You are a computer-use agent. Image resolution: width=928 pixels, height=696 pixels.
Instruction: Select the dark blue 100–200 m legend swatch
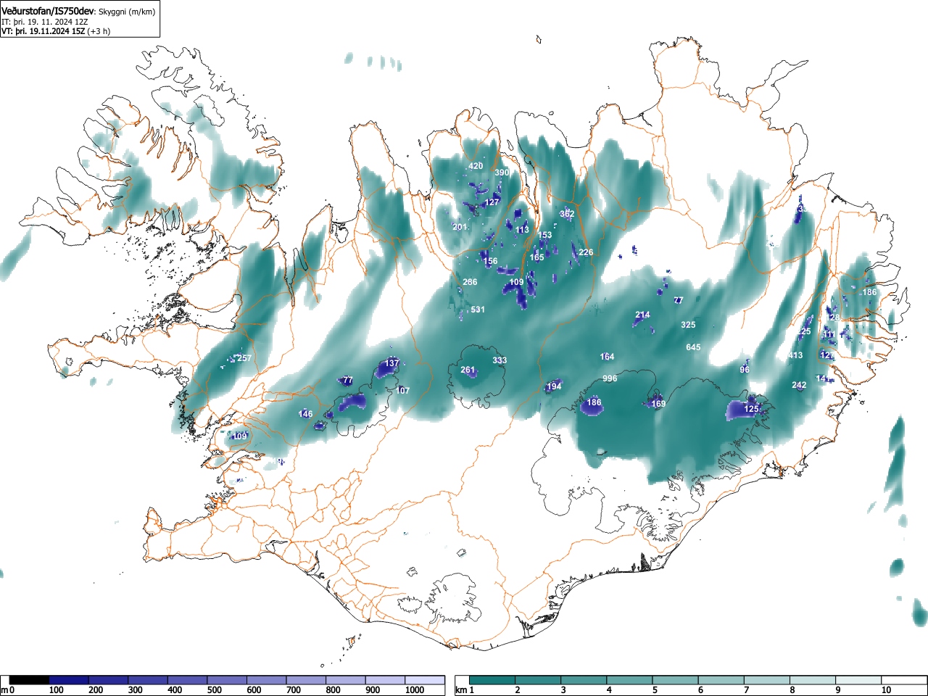pyautogui.click(x=69, y=680)
